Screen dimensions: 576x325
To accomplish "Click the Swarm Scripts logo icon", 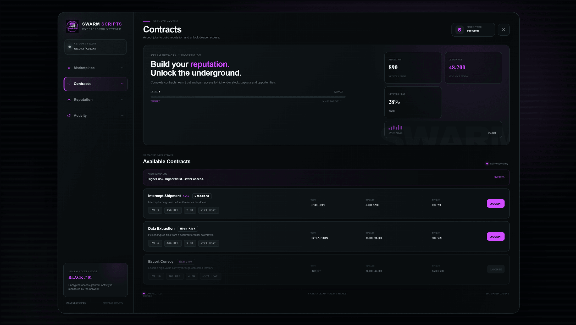I will 72,26.
